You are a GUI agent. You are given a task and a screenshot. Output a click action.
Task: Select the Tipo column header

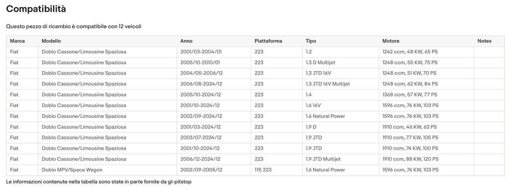(311, 41)
